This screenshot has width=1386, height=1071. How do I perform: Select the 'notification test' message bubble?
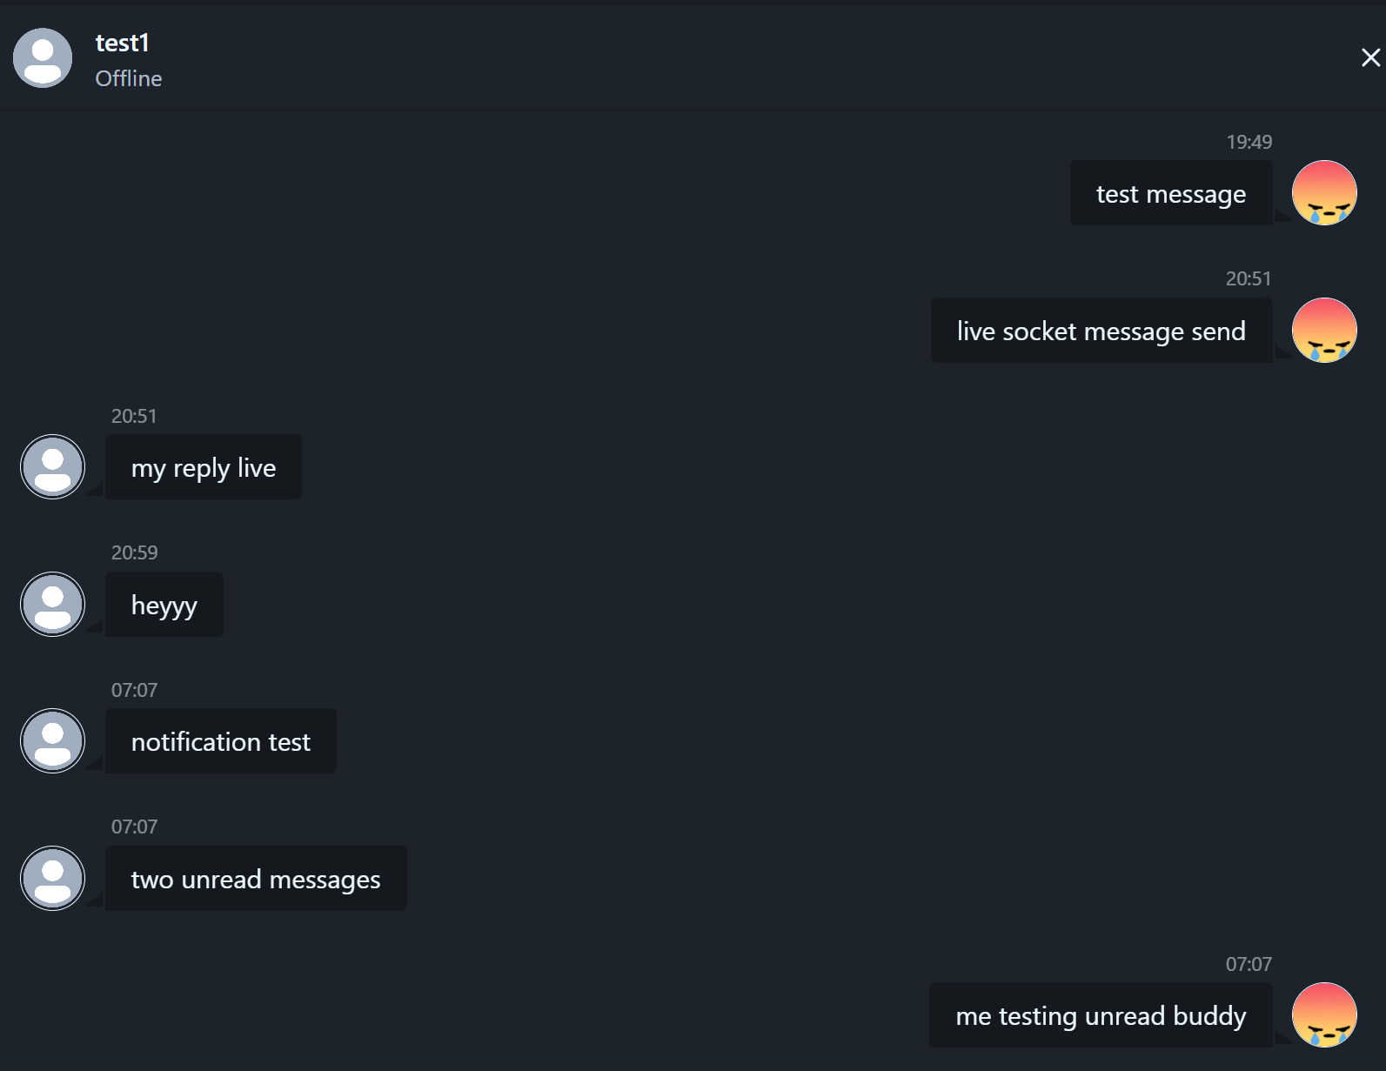coord(221,741)
